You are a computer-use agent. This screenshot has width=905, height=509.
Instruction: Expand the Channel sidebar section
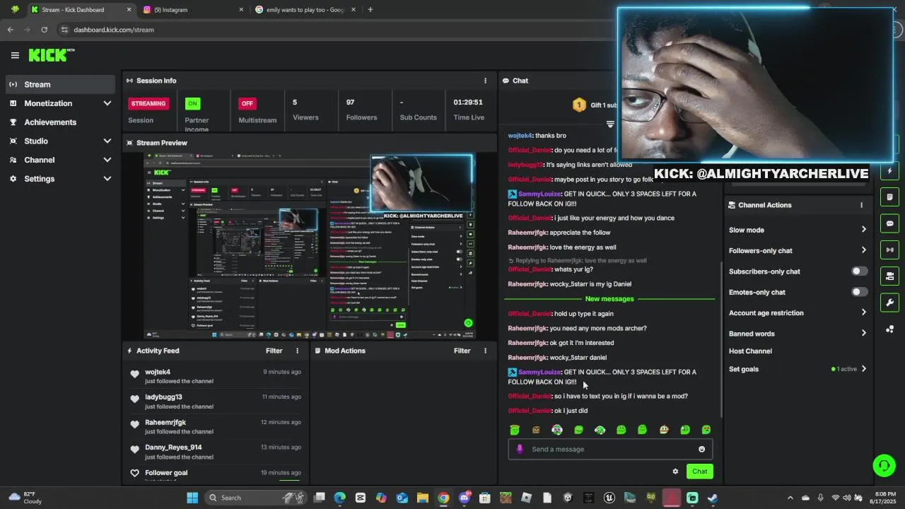click(107, 160)
